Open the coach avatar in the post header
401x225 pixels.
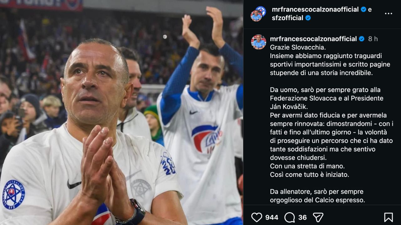(x=256, y=16)
